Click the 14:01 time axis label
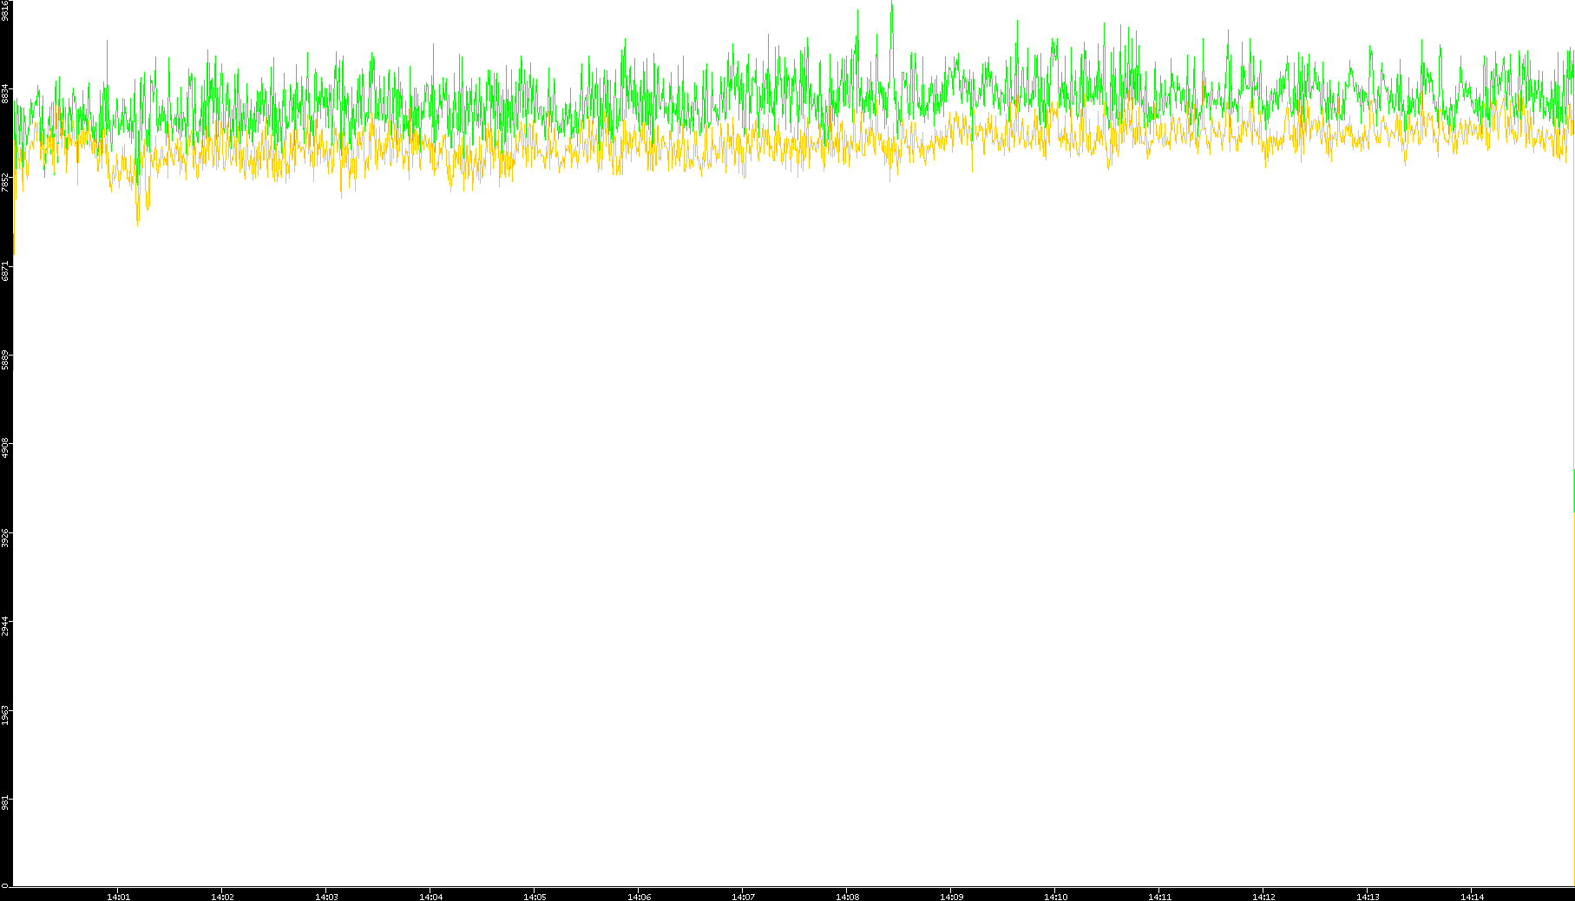The height and width of the screenshot is (901, 1575). pos(118,896)
